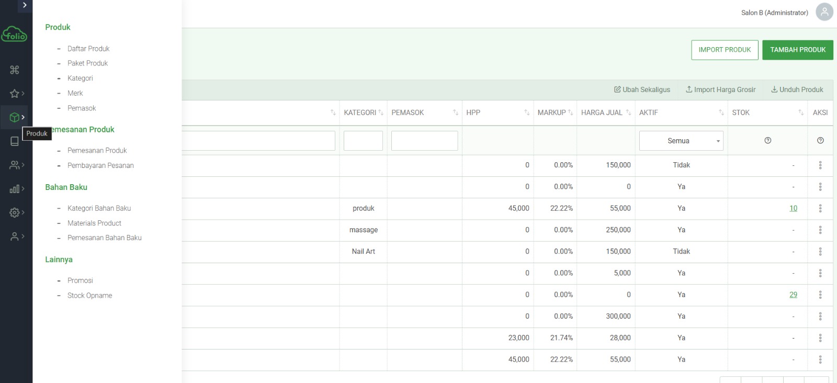Expand the sidebar with top arrow

(25, 5)
